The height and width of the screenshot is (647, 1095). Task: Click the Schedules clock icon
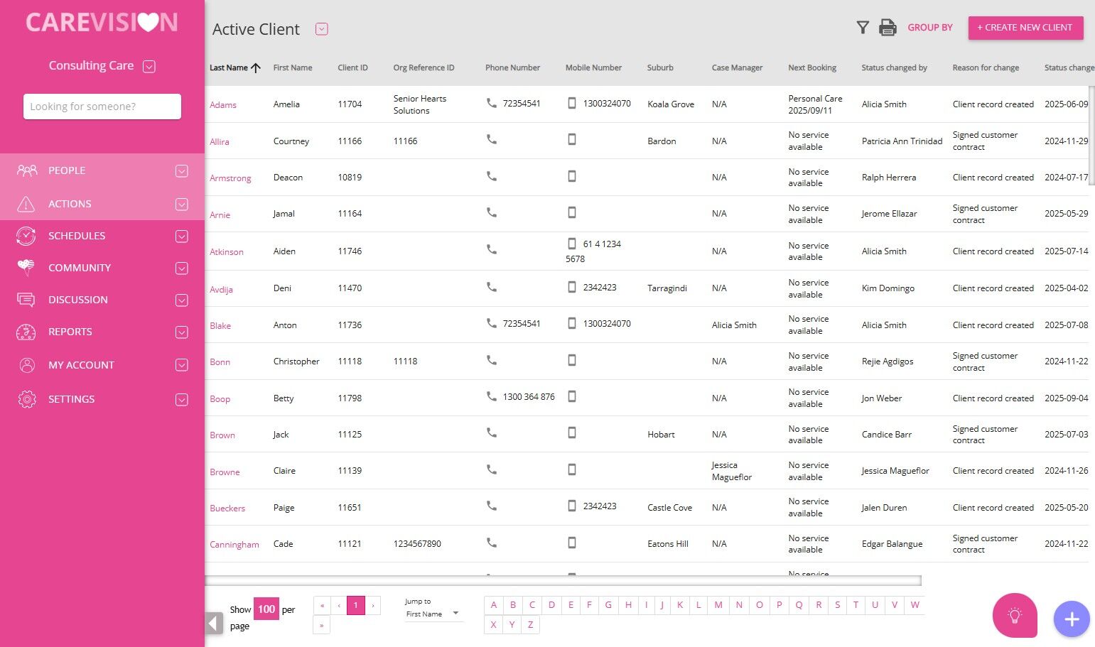coord(26,236)
